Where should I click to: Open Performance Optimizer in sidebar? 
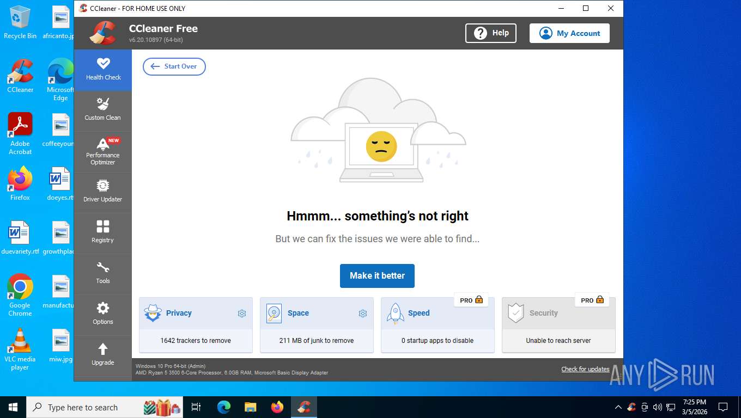(x=103, y=152)
